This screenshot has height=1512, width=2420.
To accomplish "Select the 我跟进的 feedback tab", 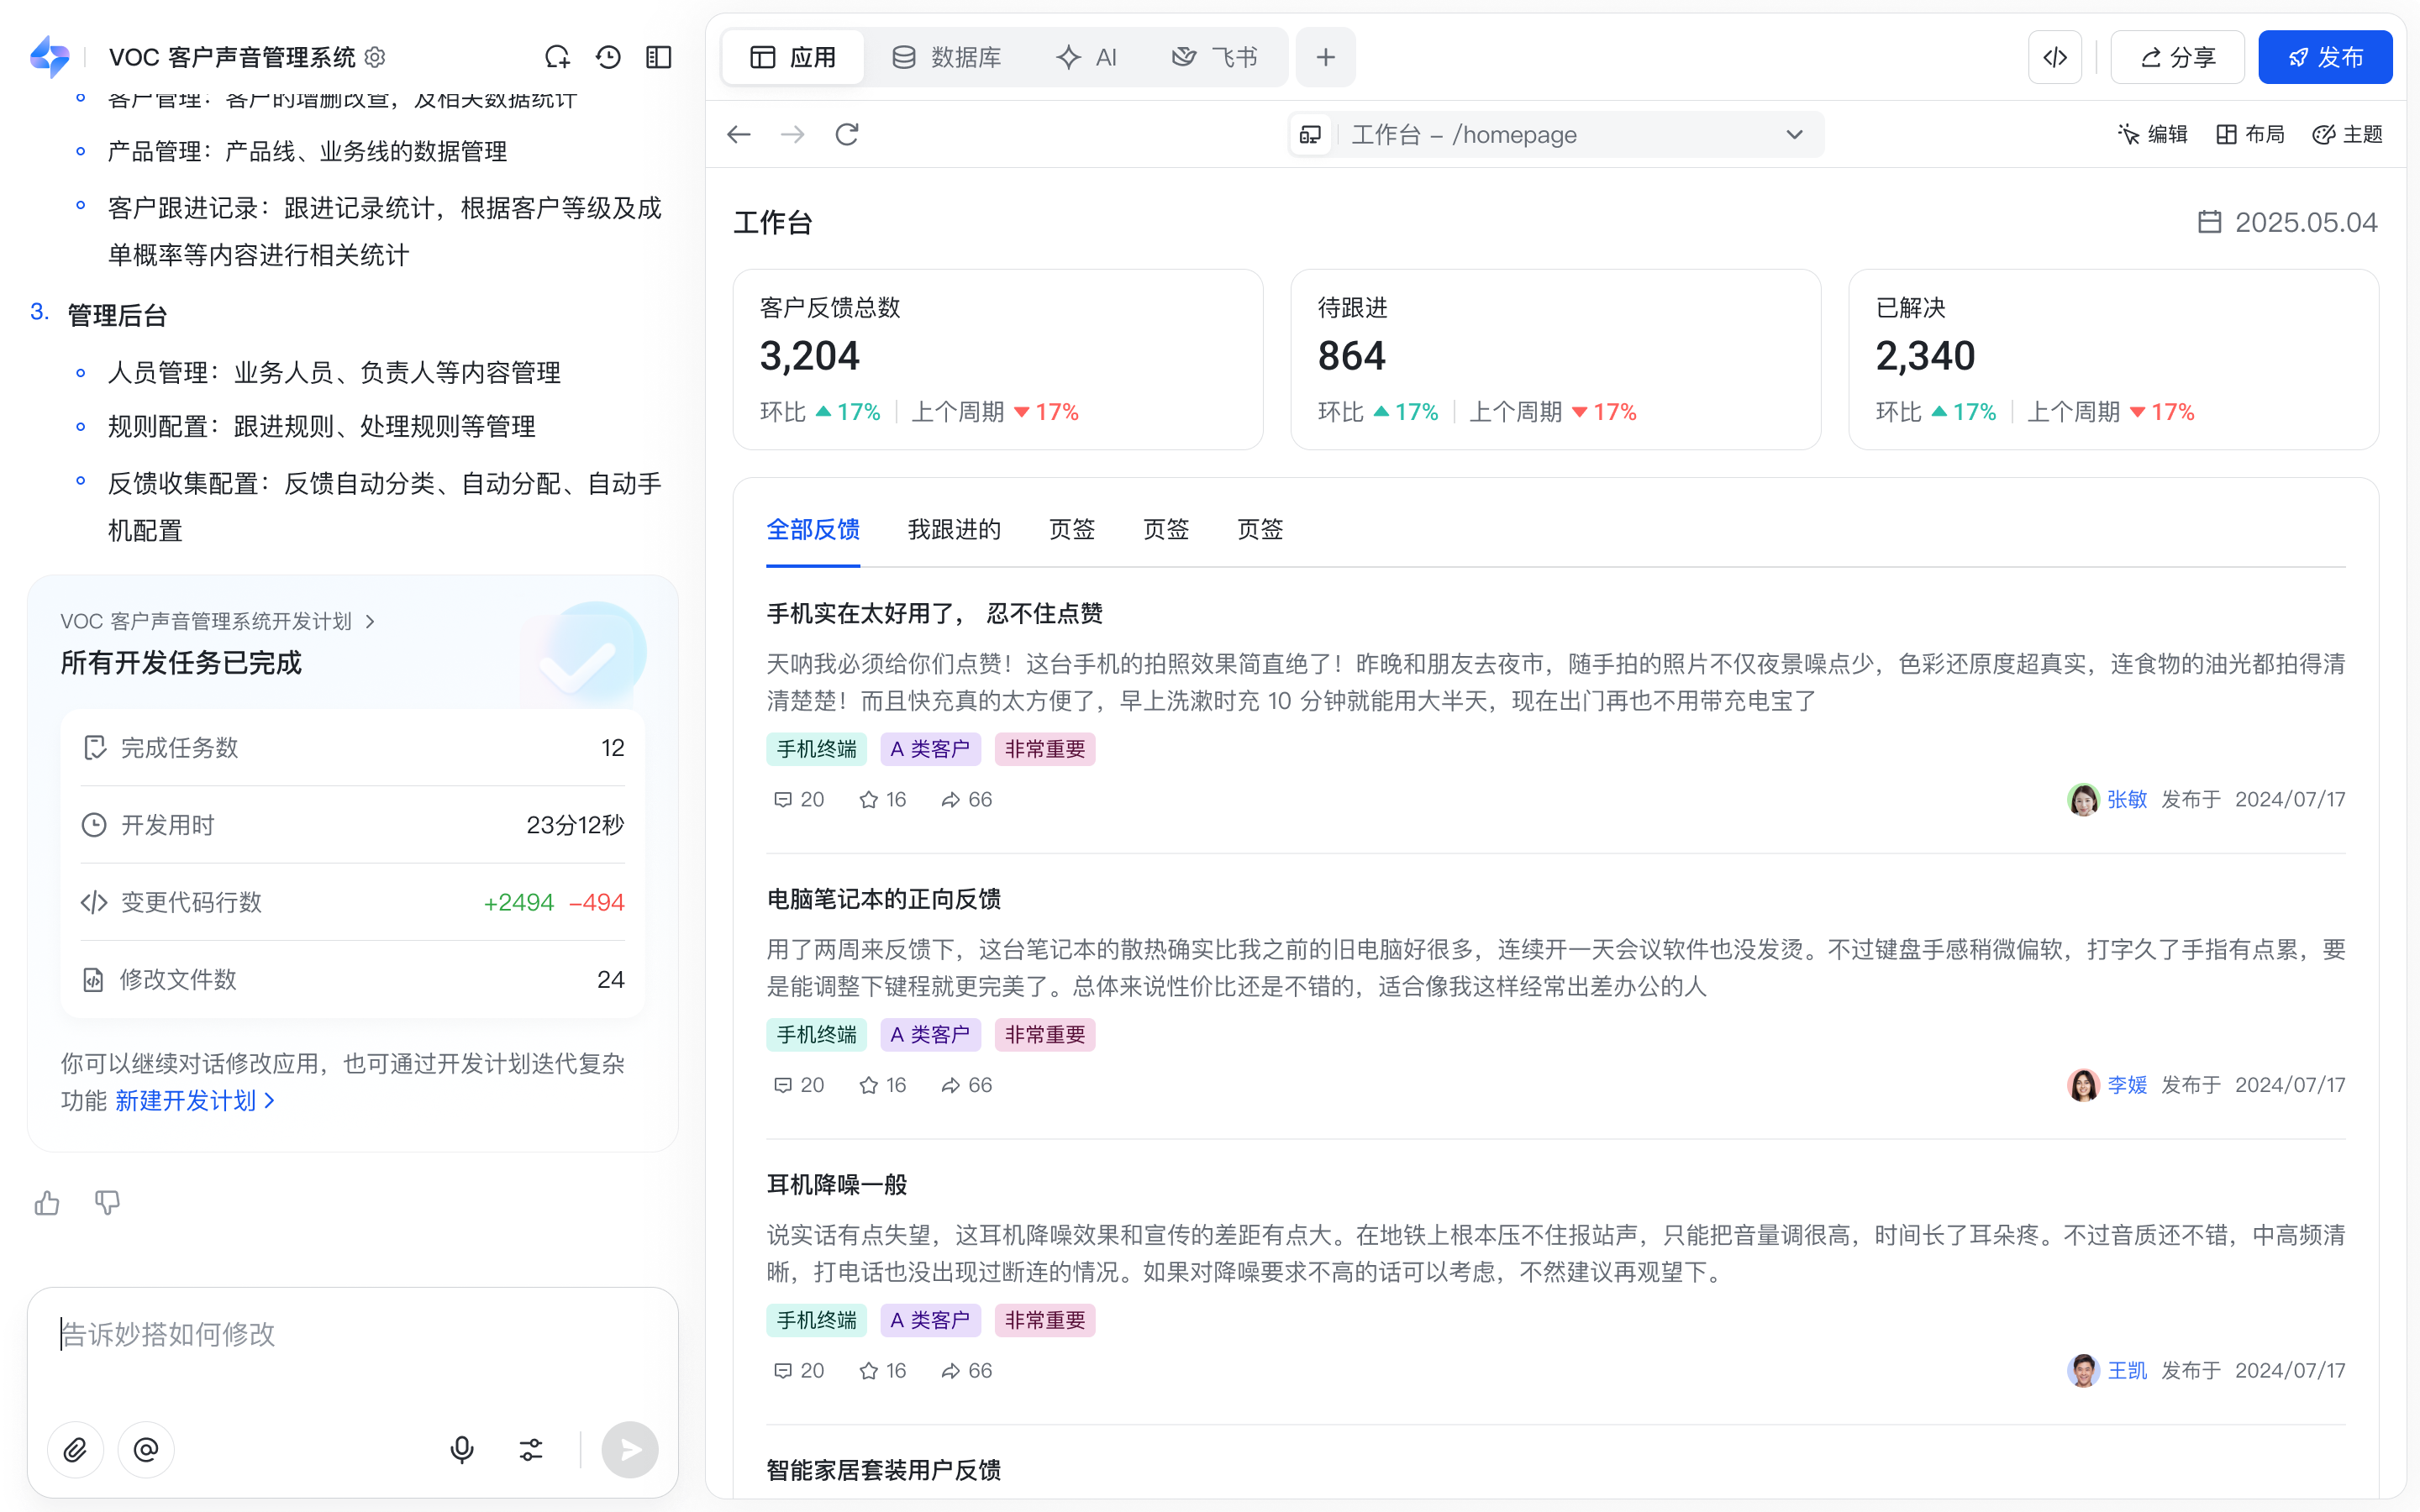I will coord(953,529).
